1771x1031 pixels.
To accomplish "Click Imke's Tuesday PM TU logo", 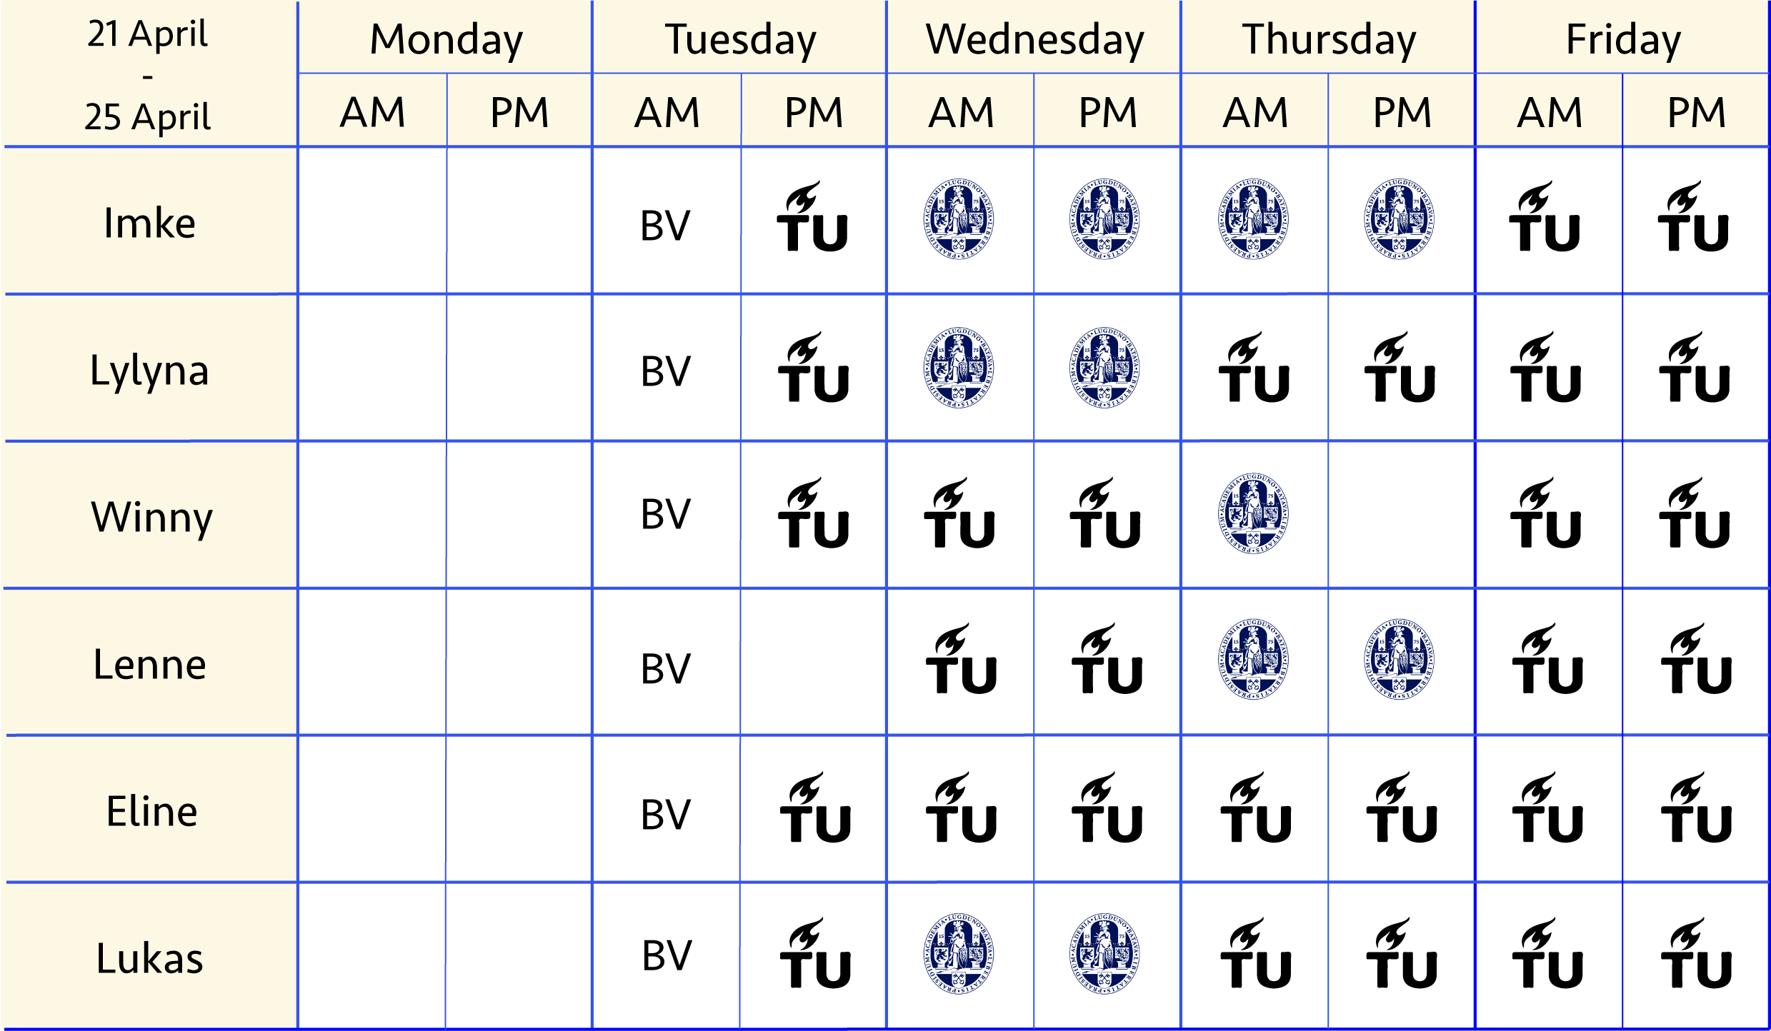I will point(812,216).
